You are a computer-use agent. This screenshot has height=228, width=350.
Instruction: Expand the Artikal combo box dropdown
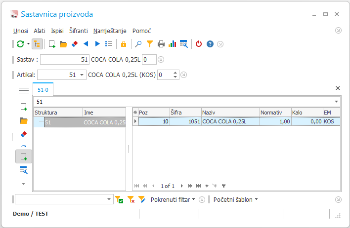(82, 75)
